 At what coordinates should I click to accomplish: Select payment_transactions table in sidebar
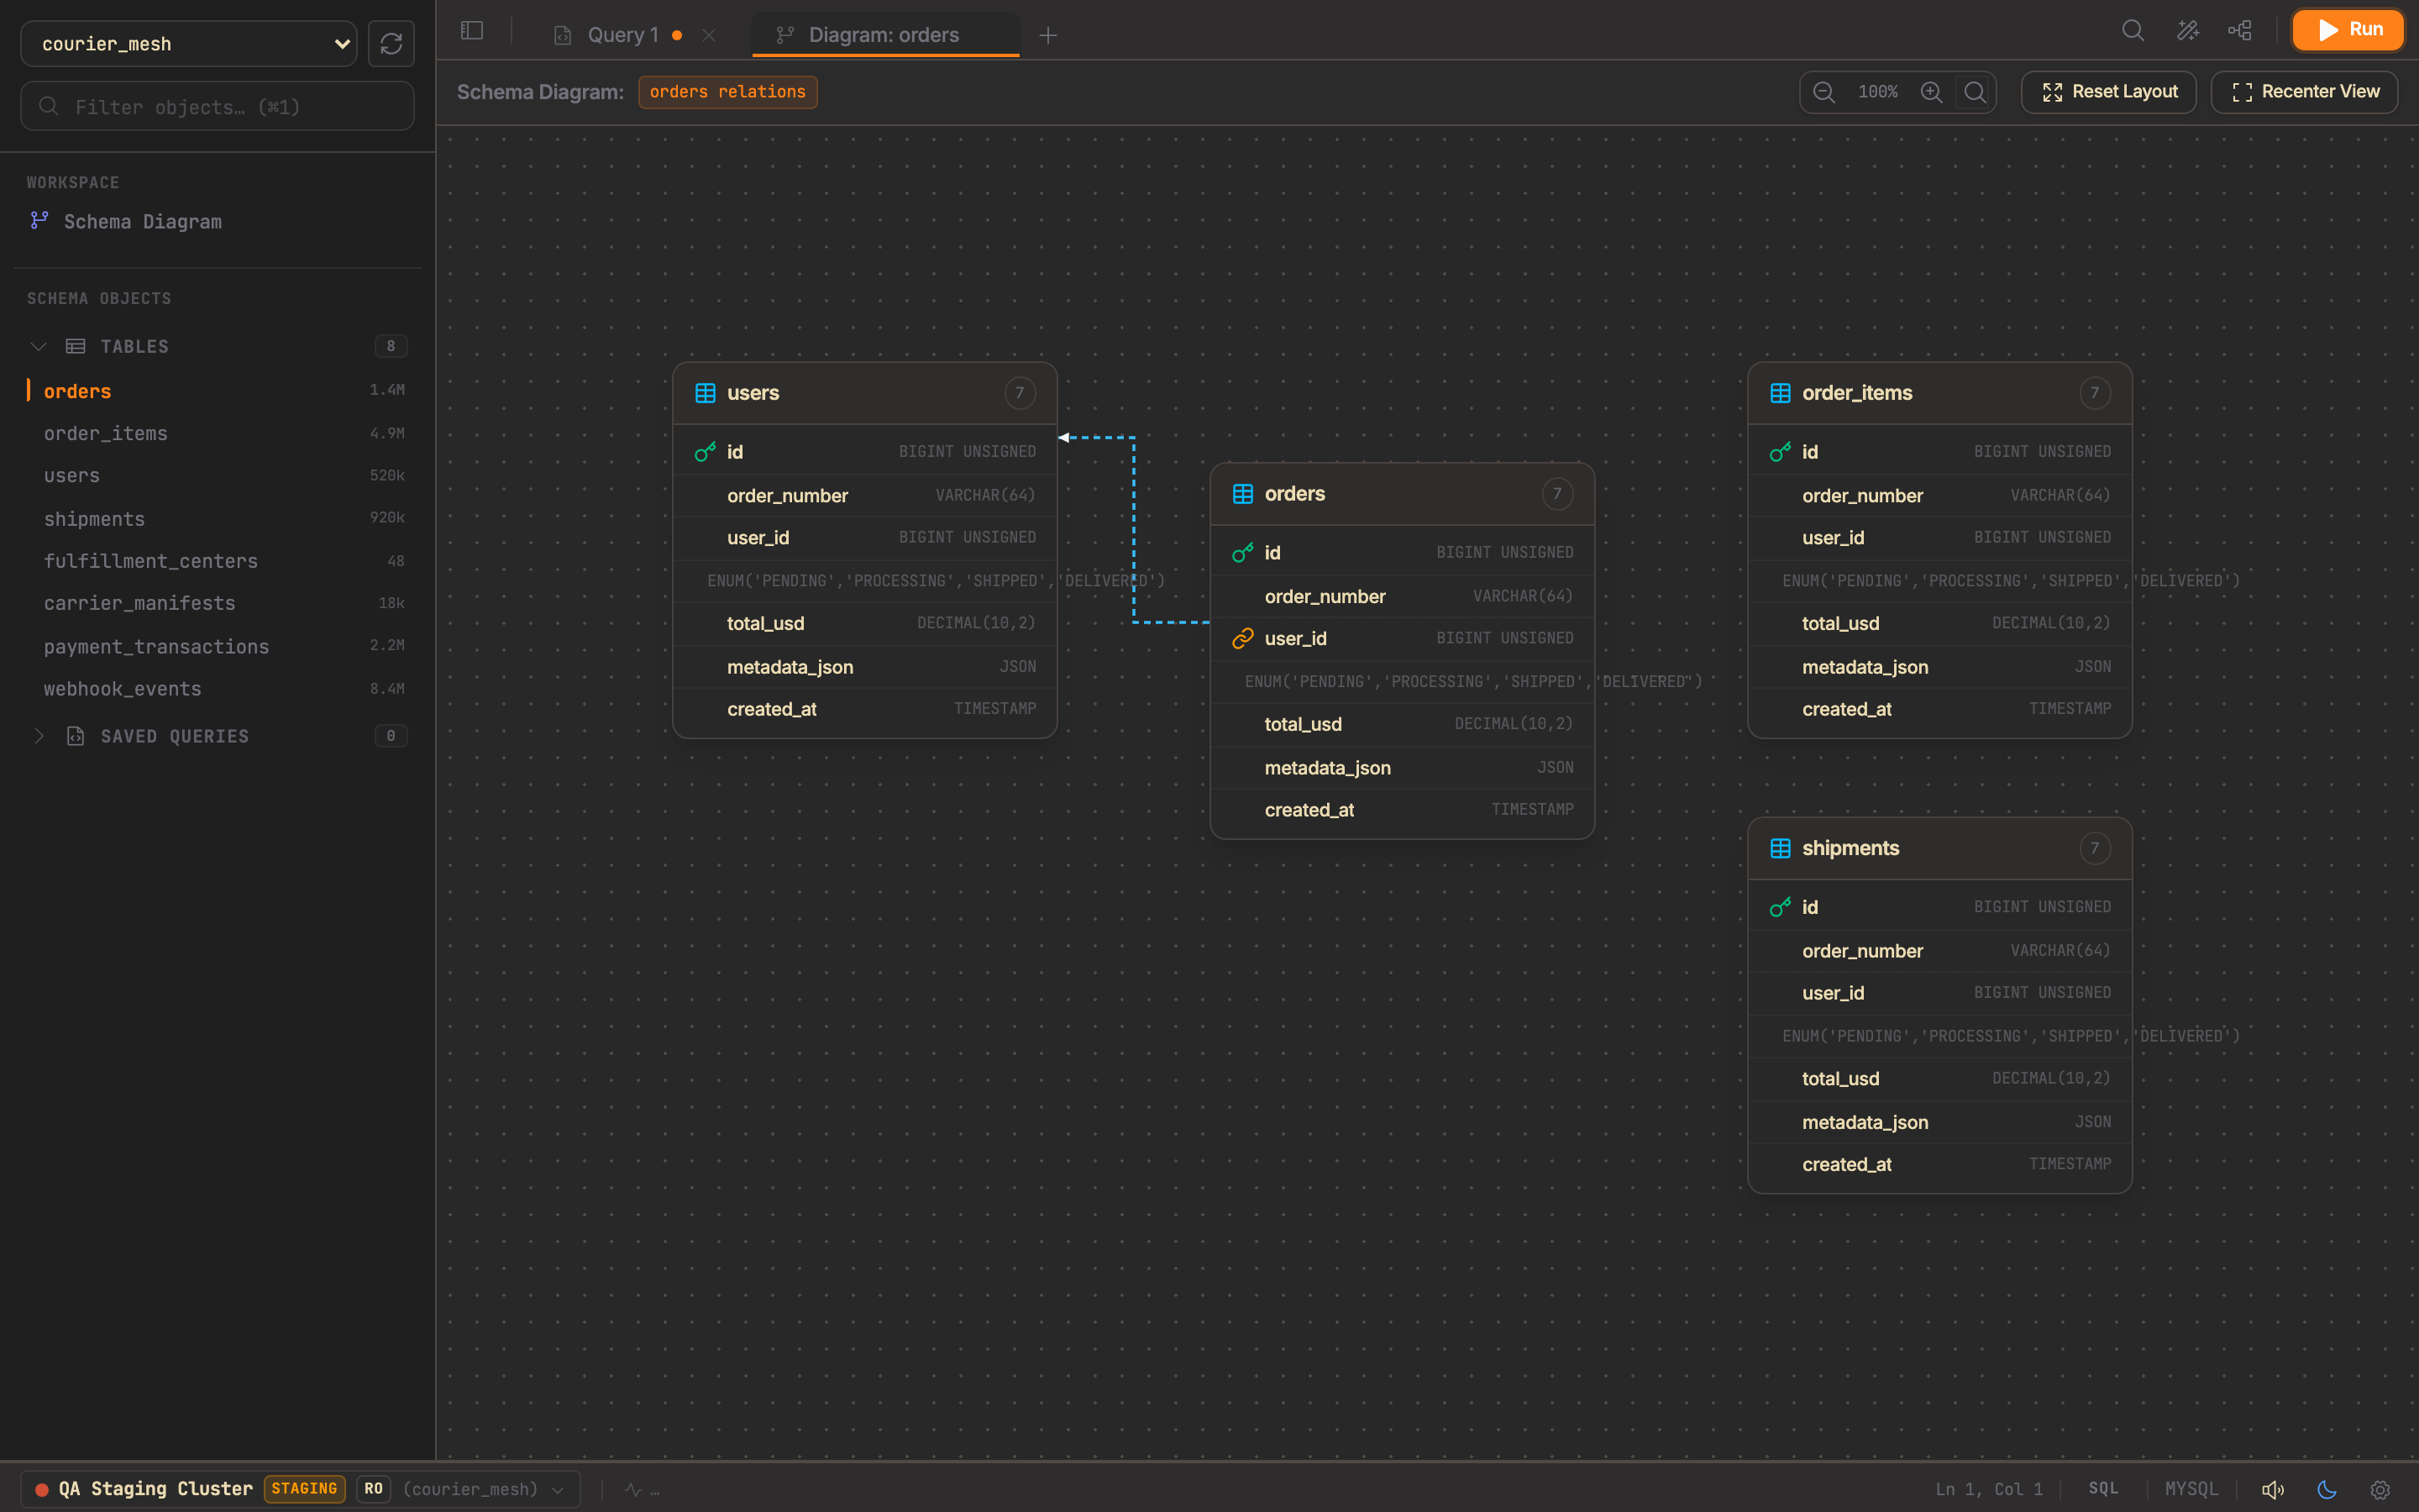(x=217, y=646)
